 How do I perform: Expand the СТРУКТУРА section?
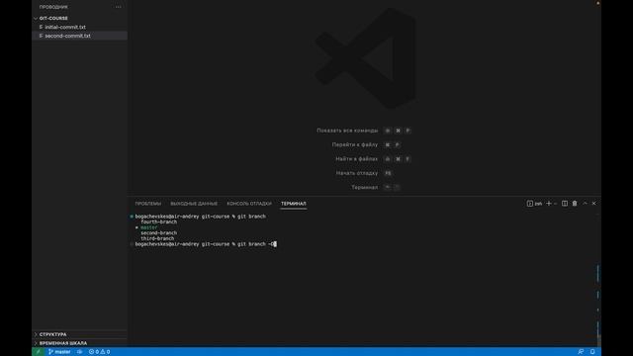tap(52, 334)
